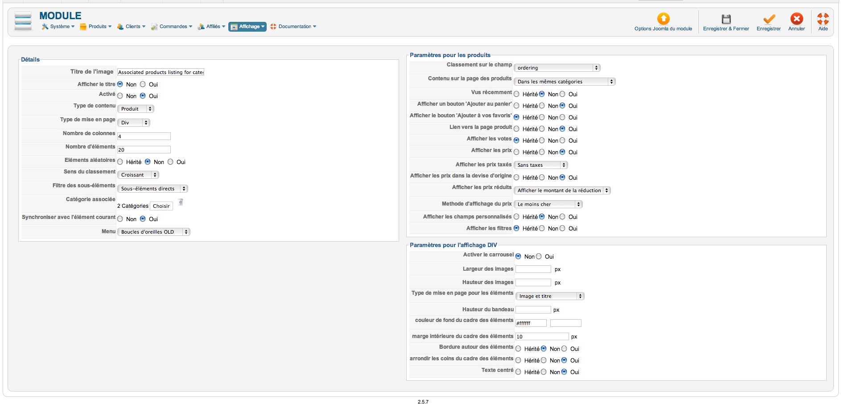Screen dimensions: 841x404
Task: Open the Affichage menu button
Action: pos(247,27)
